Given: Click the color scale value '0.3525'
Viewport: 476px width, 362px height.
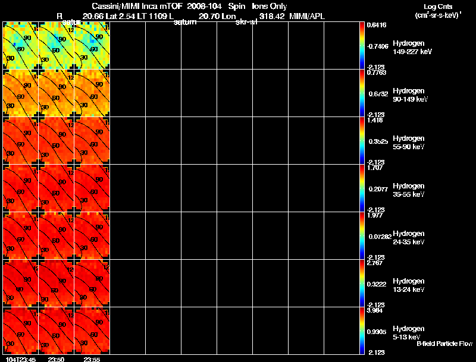Looking at the screenshot, I should click(378, 141).
